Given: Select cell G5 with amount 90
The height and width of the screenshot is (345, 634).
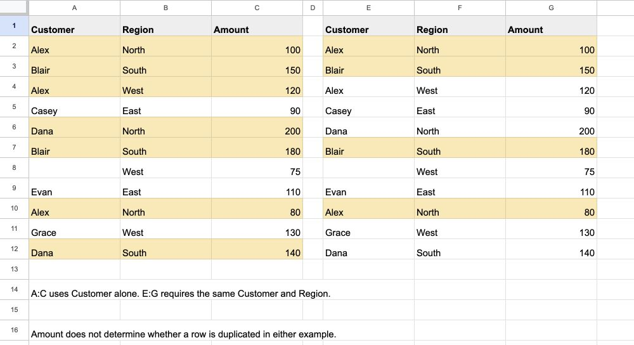Looking at the screenshot, I should 551,107.
